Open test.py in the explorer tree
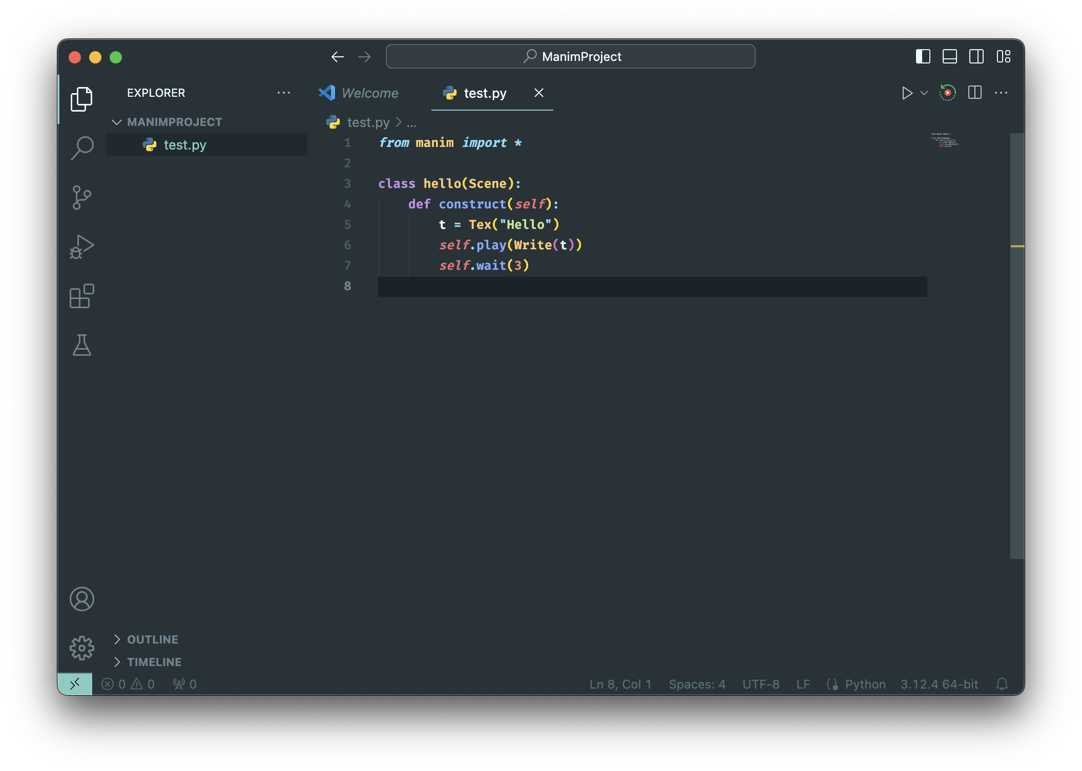The image size is (1082, 771). (207, 145)
